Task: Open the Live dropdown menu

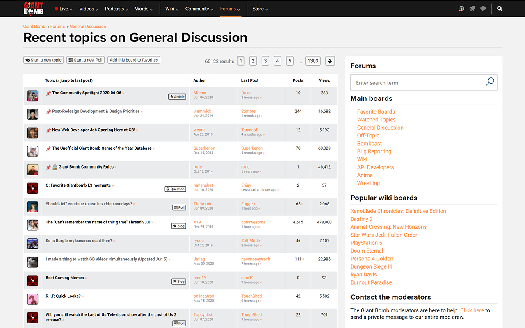Action: pos(64,9)
